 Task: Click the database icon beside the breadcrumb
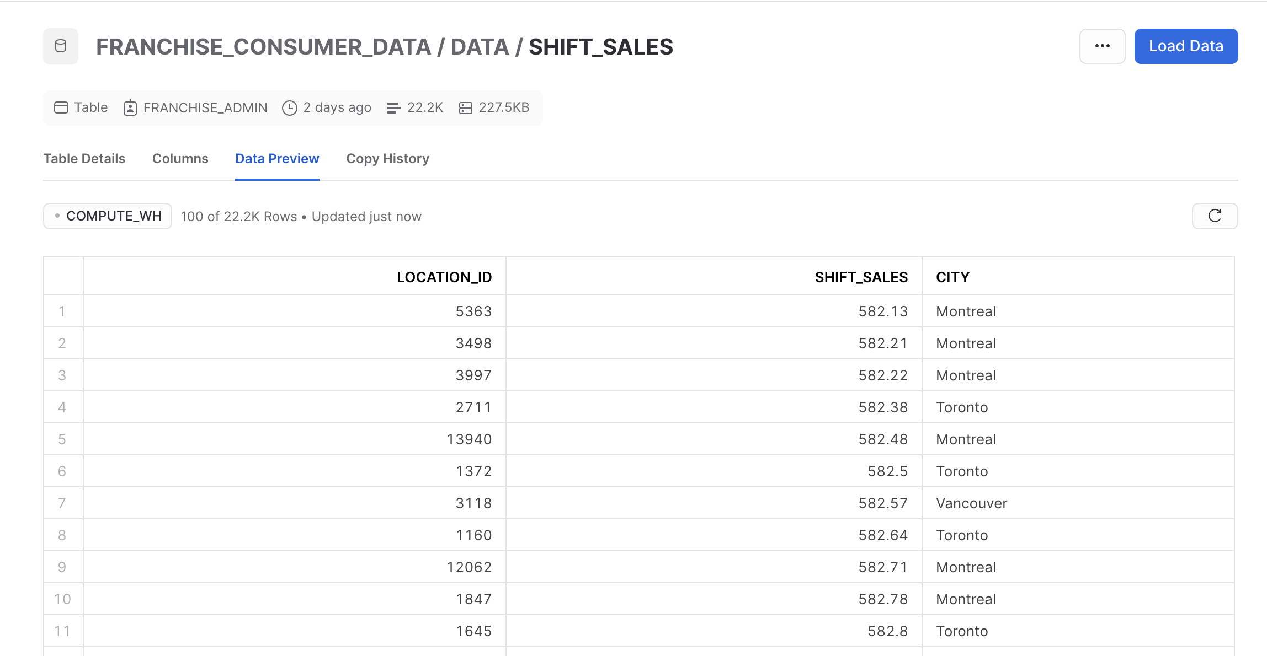(61, 46)
